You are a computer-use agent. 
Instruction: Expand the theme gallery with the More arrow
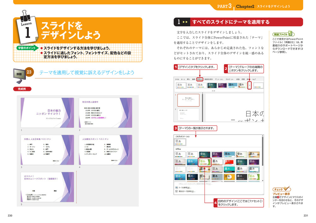(x=249, y=86)
